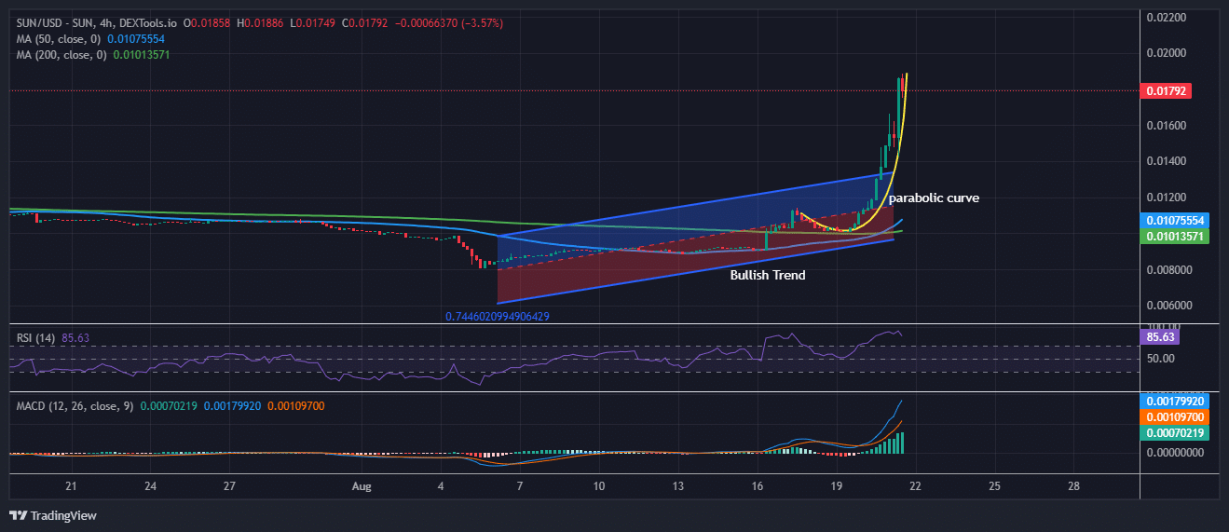Click the purple 85.63 RSI value tag
Screen dimensions: 1229x532
coord(1160,338)
